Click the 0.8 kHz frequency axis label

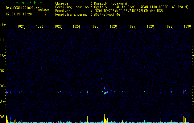click(2, 86)
